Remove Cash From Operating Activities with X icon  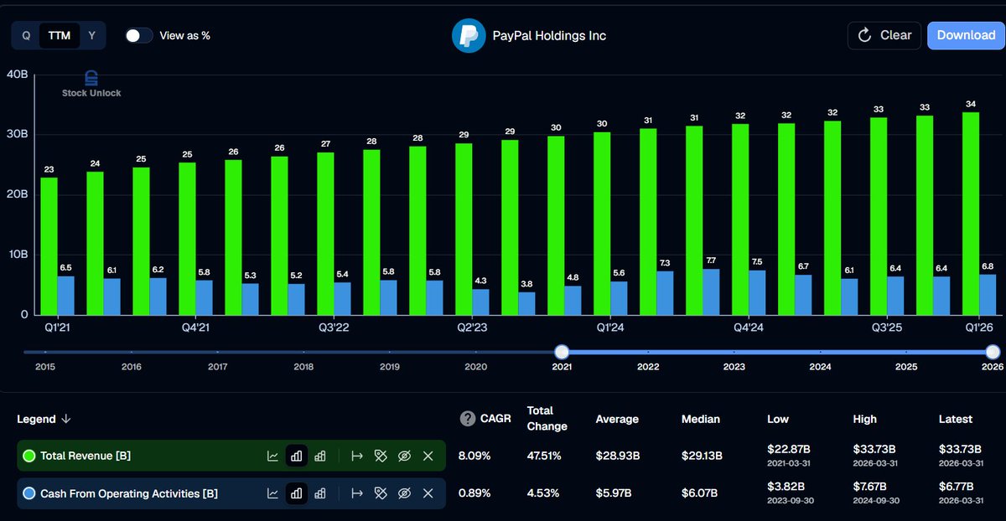[x=428, y=493]
